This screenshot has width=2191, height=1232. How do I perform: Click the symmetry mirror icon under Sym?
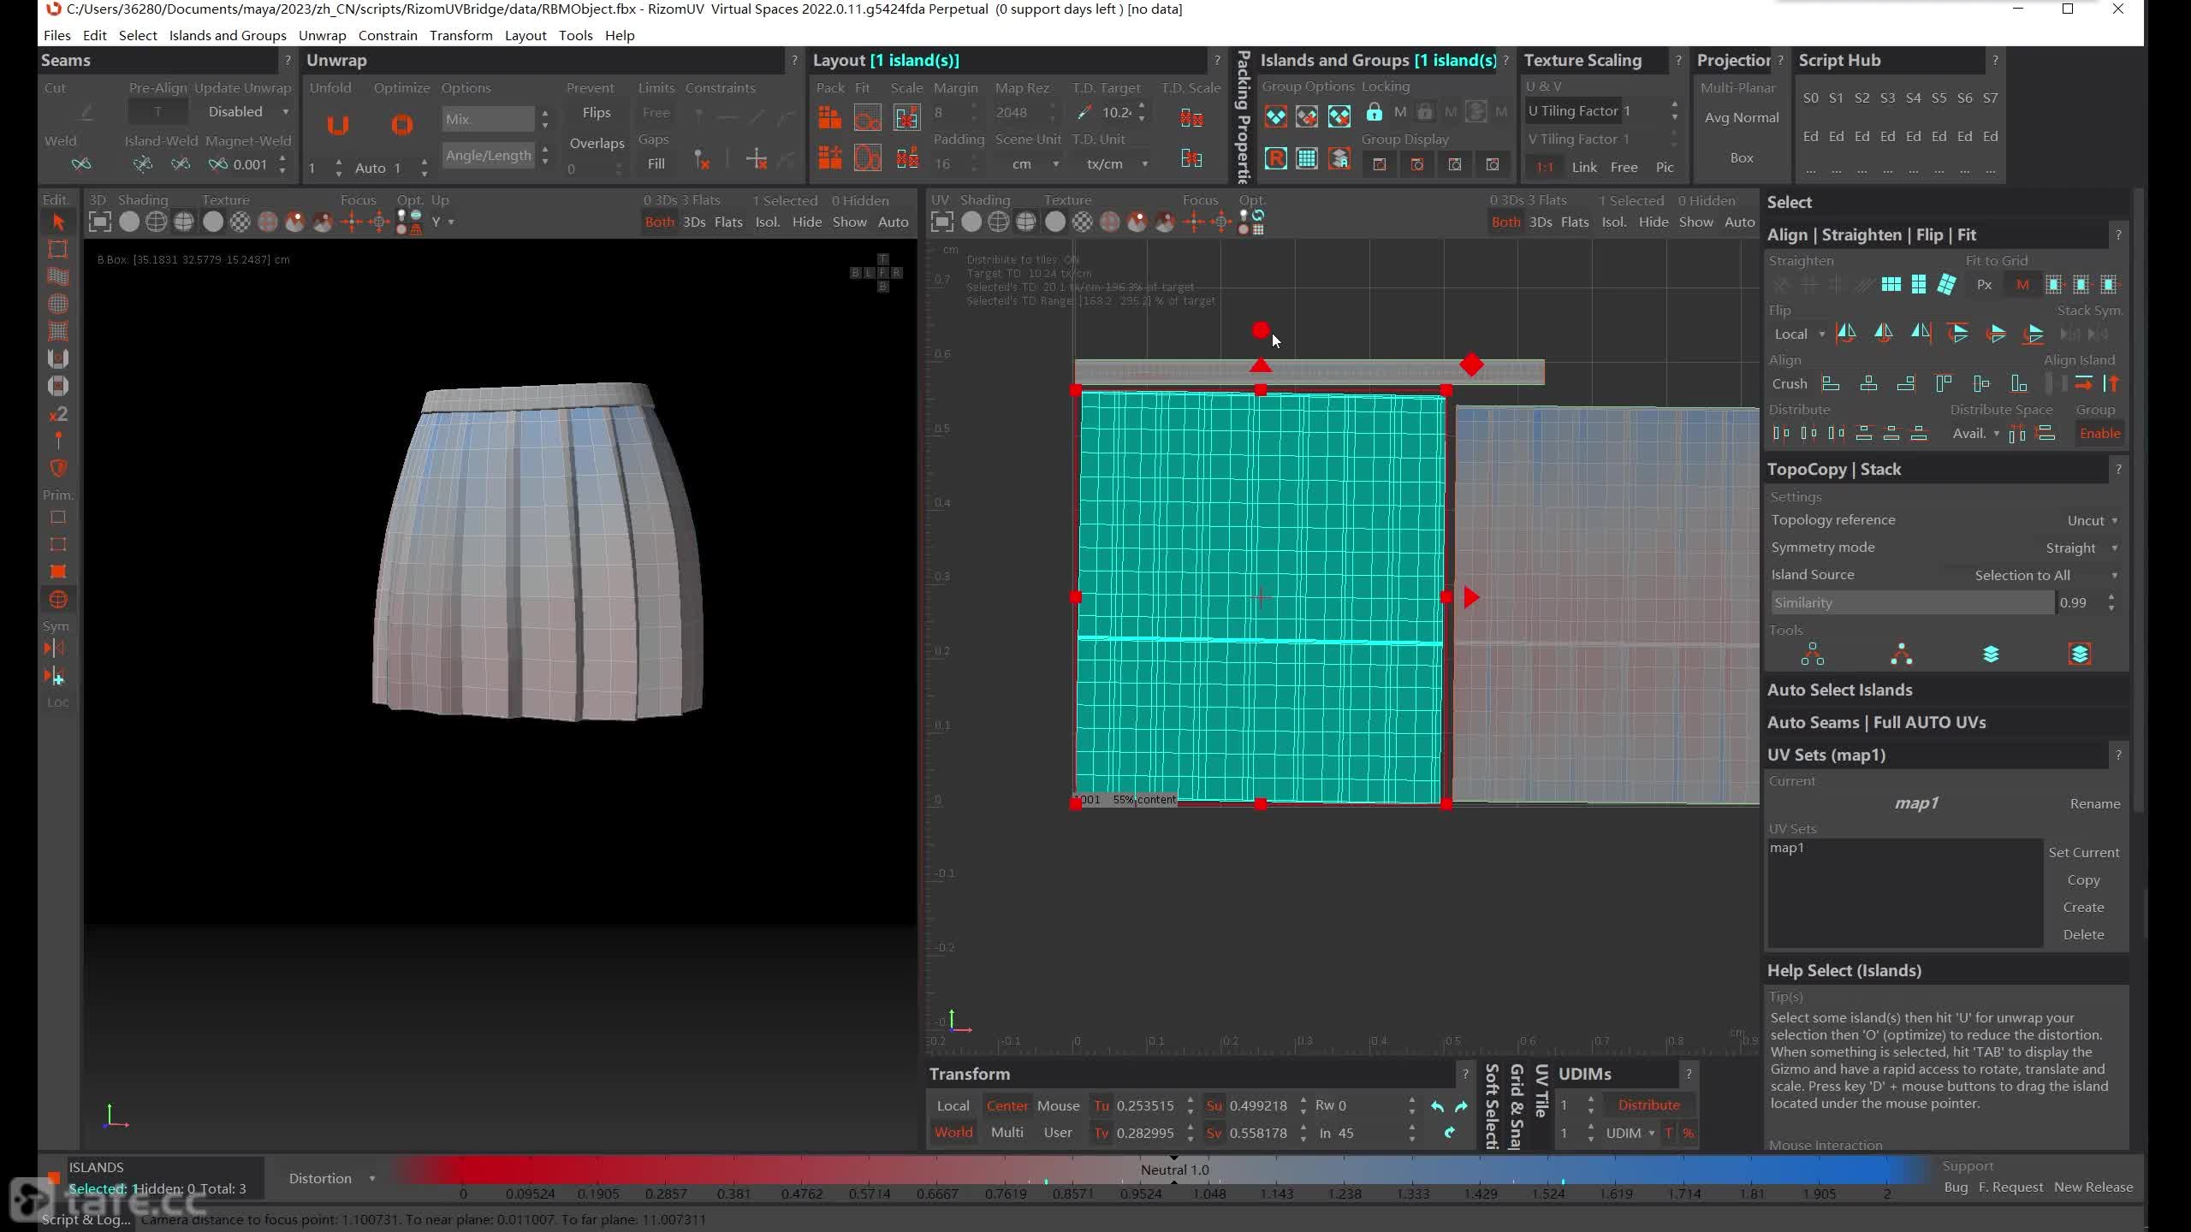(54, 649)
